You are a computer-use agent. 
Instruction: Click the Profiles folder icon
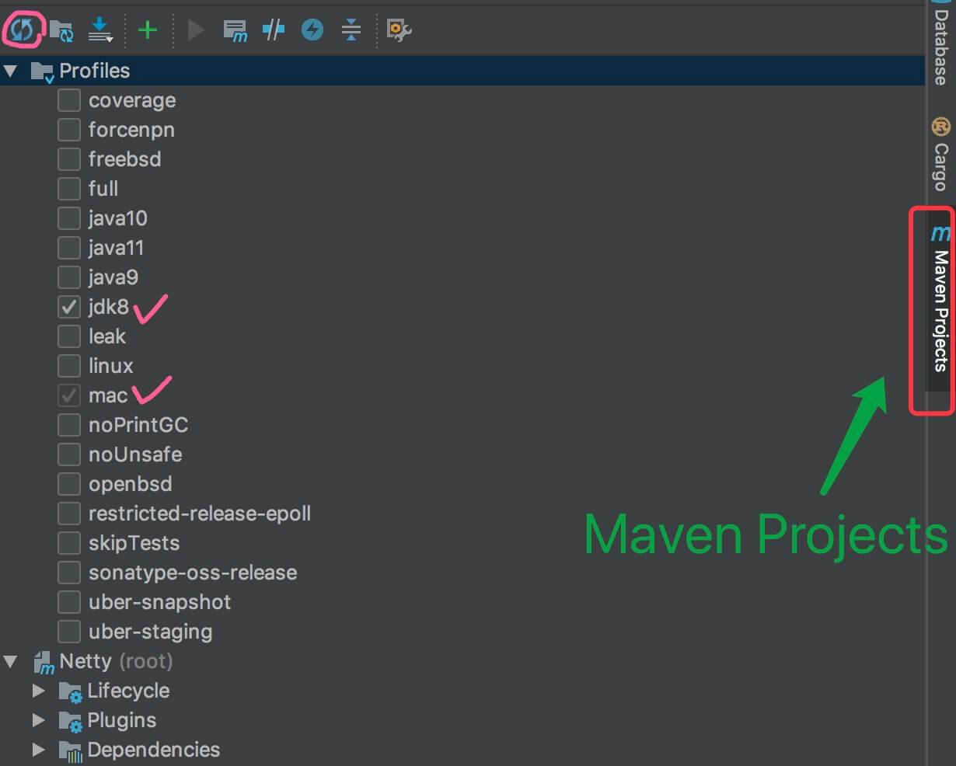click(x=42, y=71)
